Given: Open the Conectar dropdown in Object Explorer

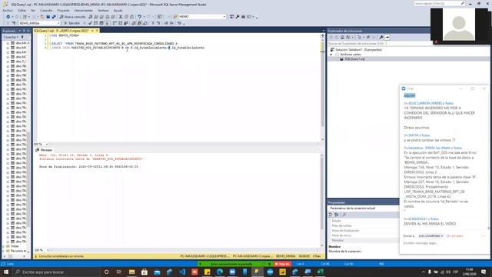Looking at the screenshot, I should point(11,37).
